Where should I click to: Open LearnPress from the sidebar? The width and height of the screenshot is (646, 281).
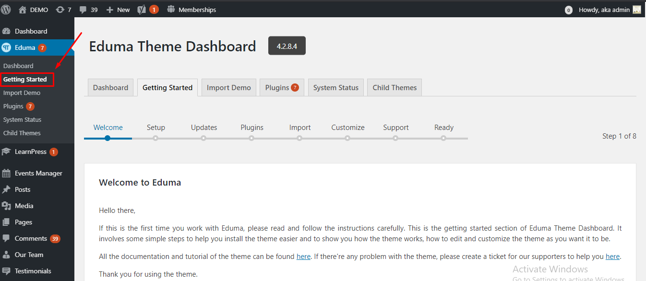tap(31, 152)
